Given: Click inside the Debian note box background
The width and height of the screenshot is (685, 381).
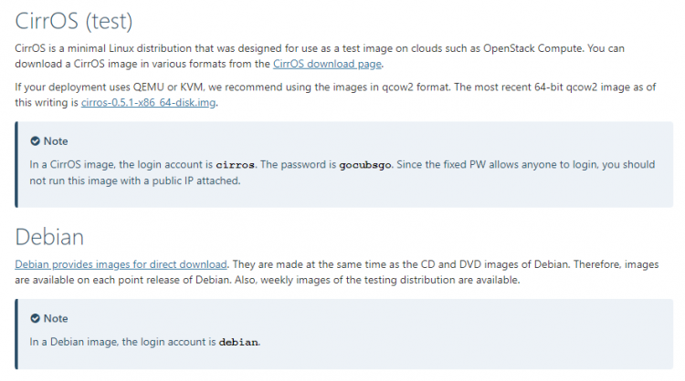Looking at the screenshot, I should click(x=437, y=335).
